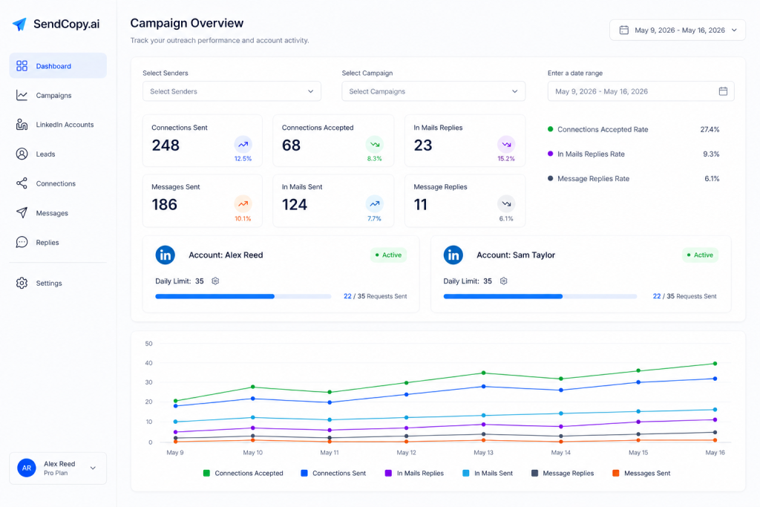Click the LinkedIn Accounts sidebar icon

22,125
